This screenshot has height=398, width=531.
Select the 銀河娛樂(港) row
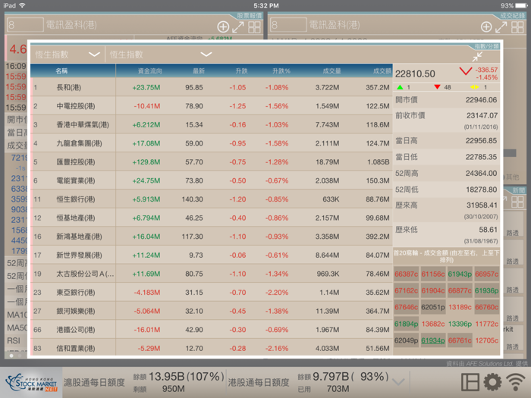[212, 311]
